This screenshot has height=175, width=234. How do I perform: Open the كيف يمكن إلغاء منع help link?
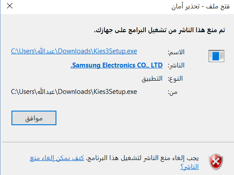pos(57,158)
